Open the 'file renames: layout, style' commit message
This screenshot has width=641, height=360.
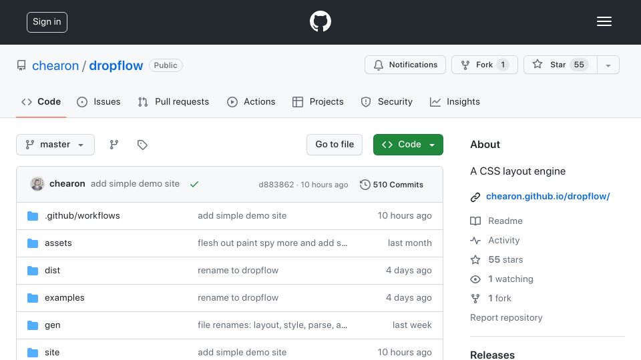[x=272, y=325]
